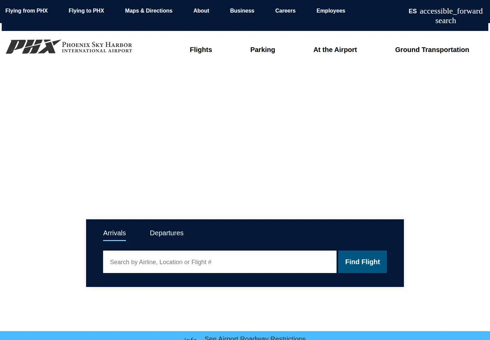
Task: Open Maps & Directions link
Action: tap(149, 11)
